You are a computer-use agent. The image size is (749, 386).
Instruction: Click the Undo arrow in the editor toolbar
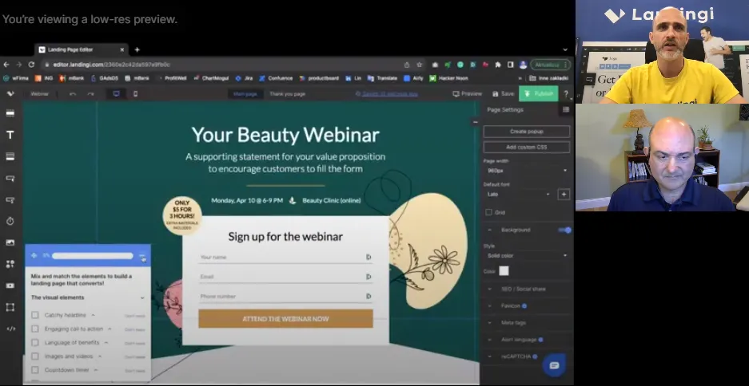(73, 94)
